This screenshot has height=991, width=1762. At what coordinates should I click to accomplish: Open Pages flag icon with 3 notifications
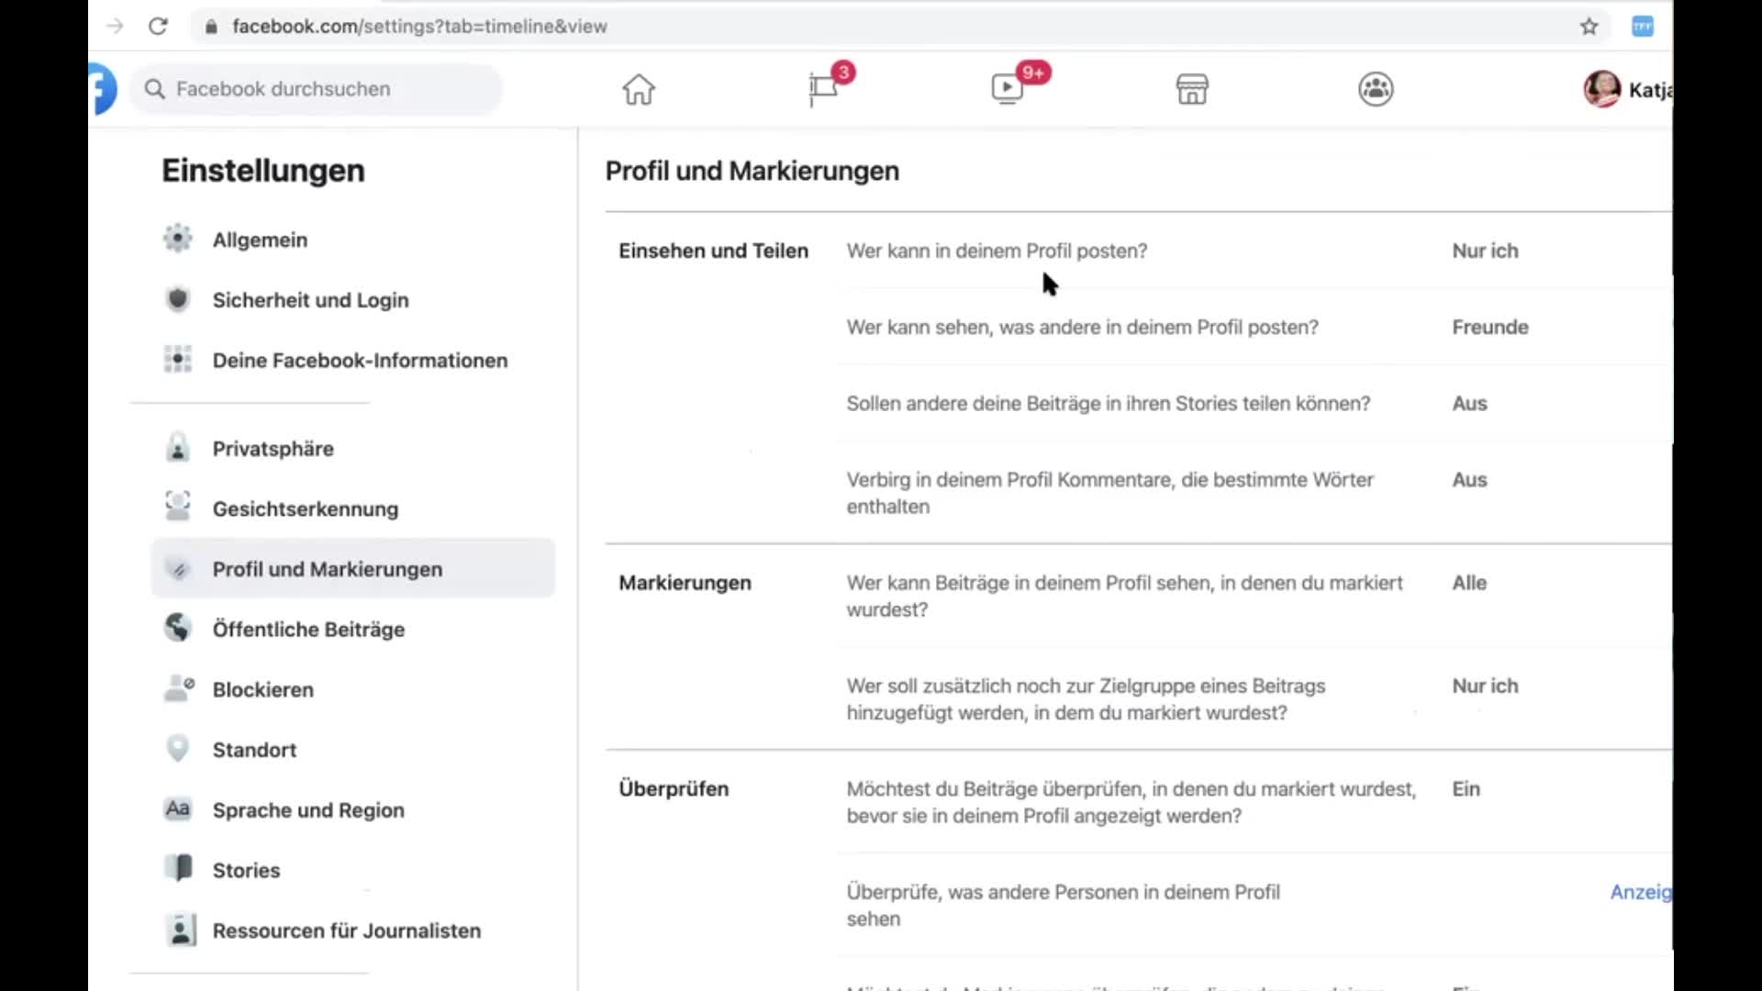click(823, 89)
